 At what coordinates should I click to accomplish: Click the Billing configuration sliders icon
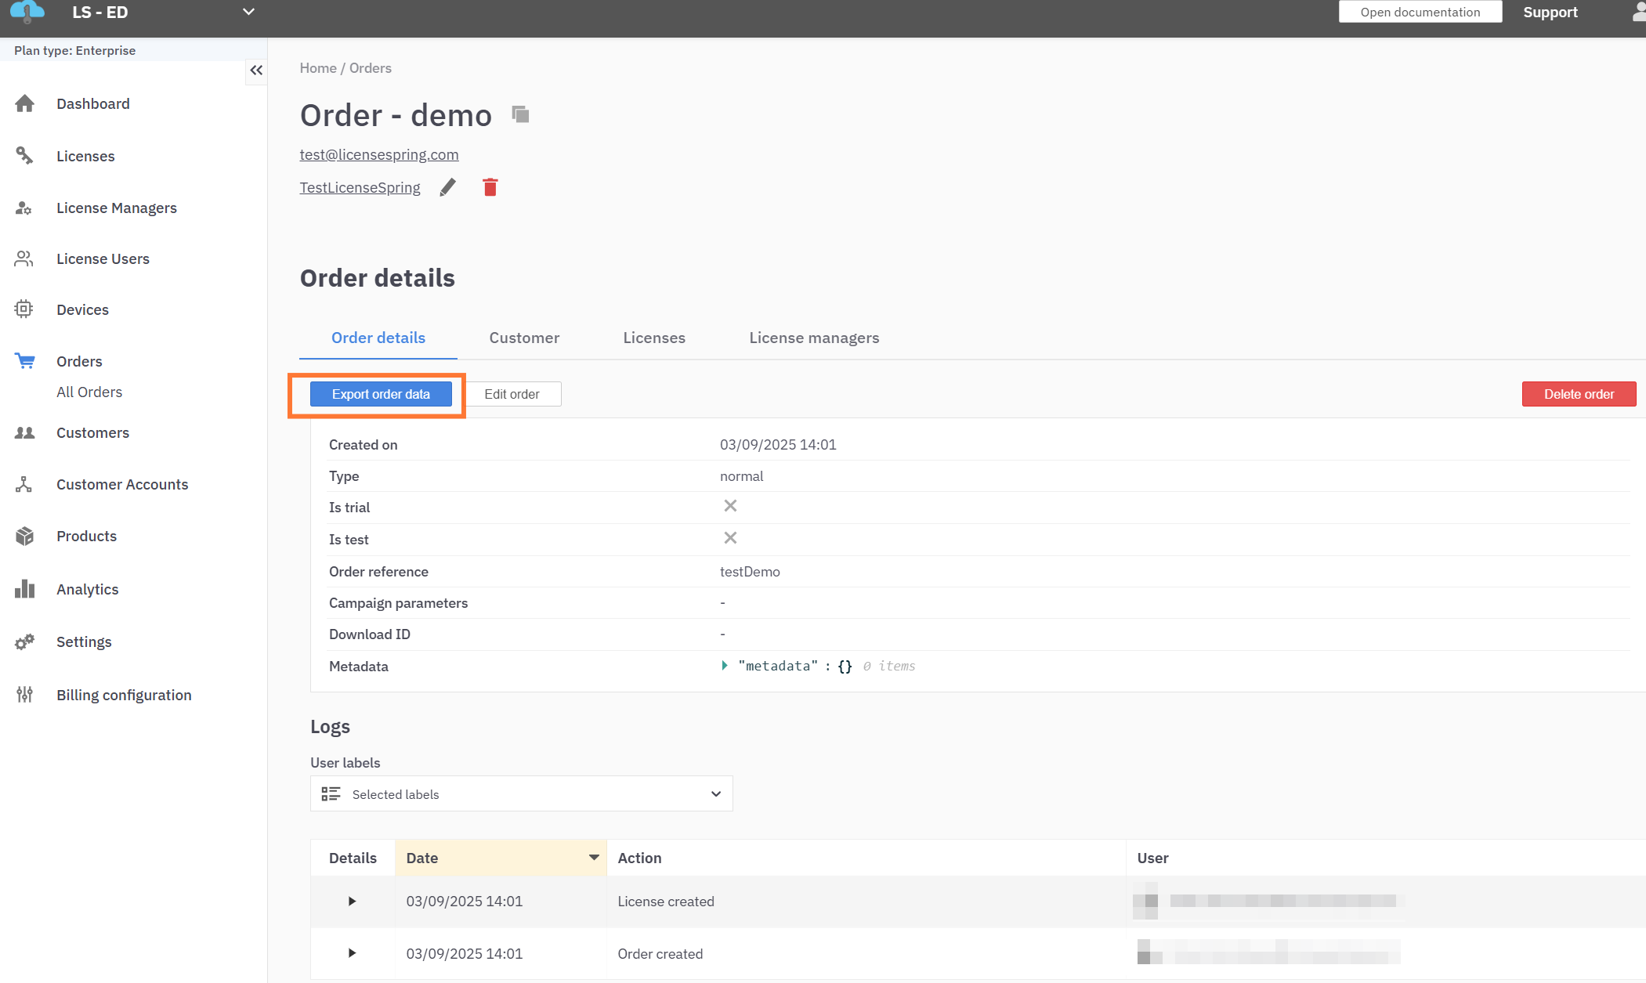tap(25, 695)
